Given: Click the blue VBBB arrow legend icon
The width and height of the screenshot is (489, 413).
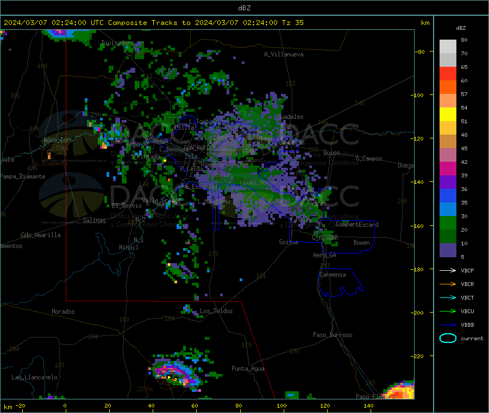Looking at the screenshot, I should [x=448, y=325].
